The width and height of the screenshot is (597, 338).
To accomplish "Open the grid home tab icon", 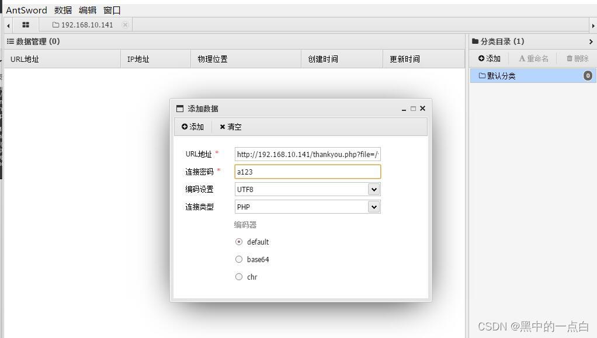I will (26, 25).
